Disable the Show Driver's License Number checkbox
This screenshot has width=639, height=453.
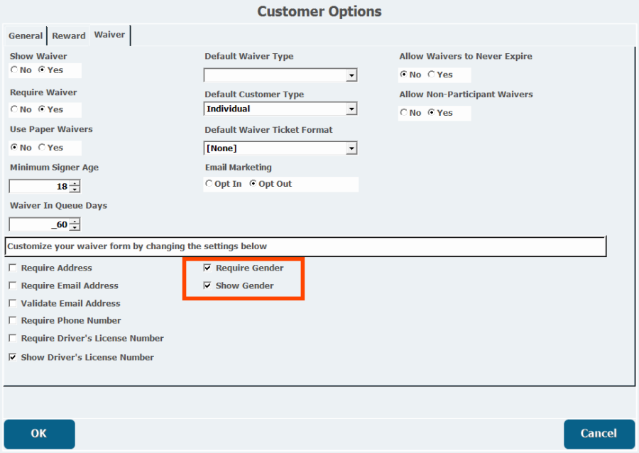[13, 358]
